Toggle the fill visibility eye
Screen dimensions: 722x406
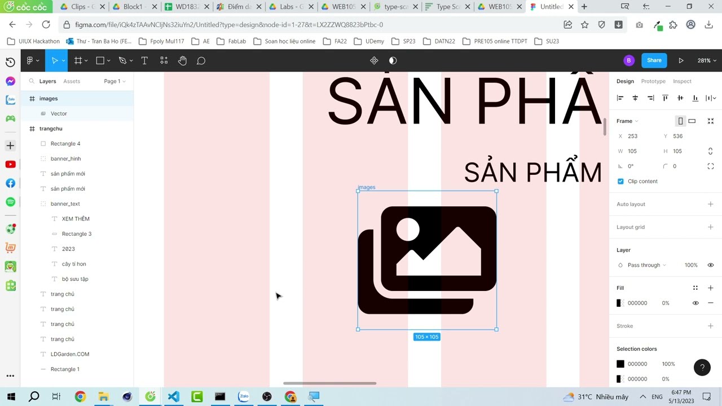(695, 303)
